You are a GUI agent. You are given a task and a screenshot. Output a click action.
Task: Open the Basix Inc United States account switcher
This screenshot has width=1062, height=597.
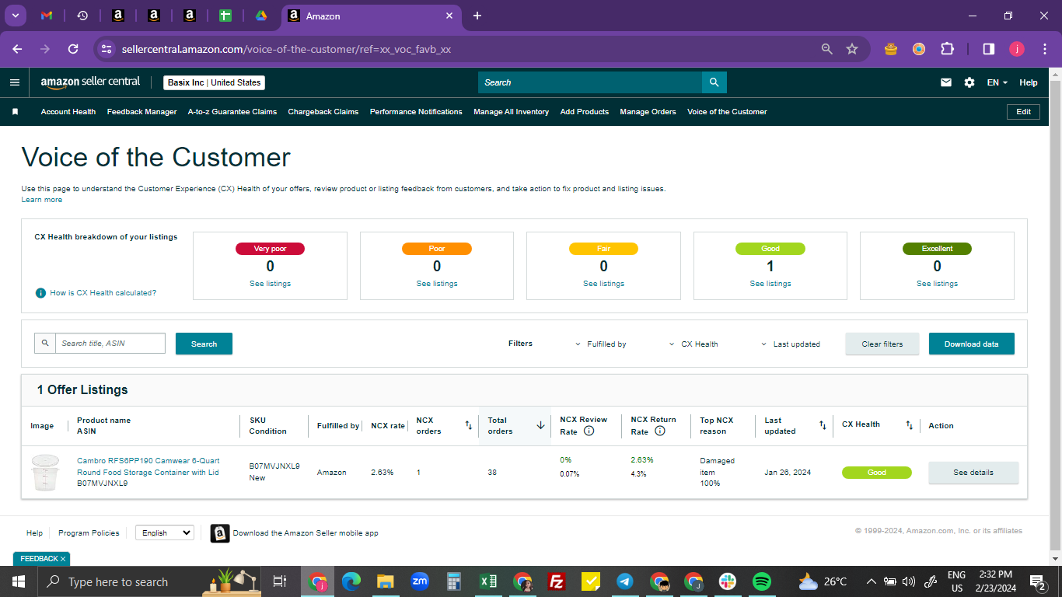point(215,82)
